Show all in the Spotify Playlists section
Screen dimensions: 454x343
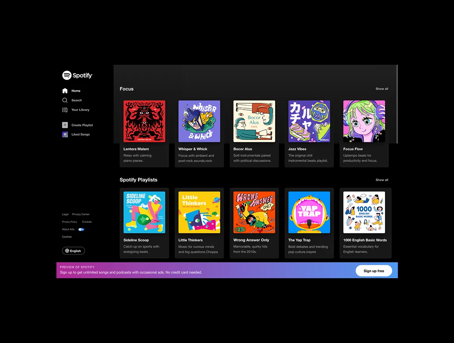pos(382,180)
